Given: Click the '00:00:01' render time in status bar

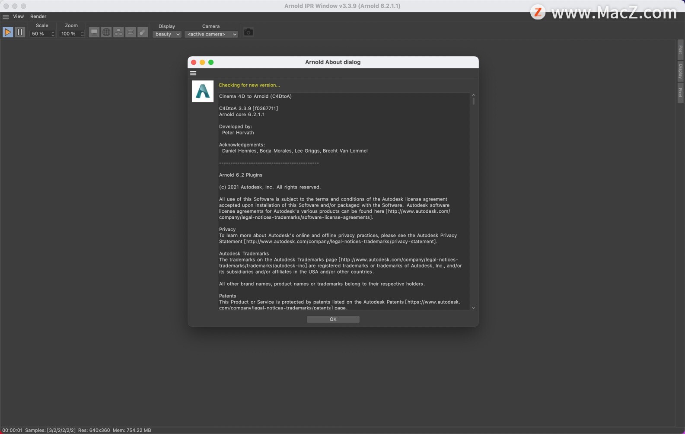Looking at the screenshot, I should click(13, 431).
